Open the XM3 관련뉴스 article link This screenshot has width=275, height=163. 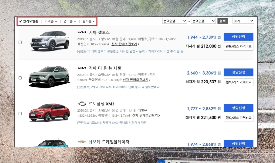[x=112, y=123]
